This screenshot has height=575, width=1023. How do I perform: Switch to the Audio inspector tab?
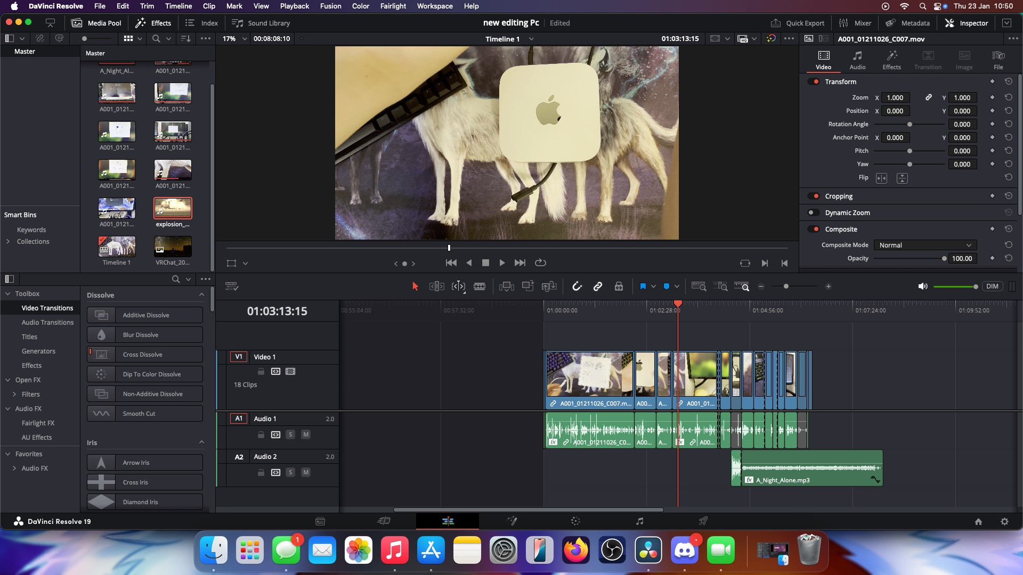[857, 60]
